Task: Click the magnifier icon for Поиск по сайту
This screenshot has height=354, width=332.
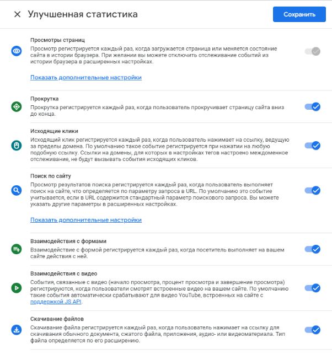Action: pos(17,190)
